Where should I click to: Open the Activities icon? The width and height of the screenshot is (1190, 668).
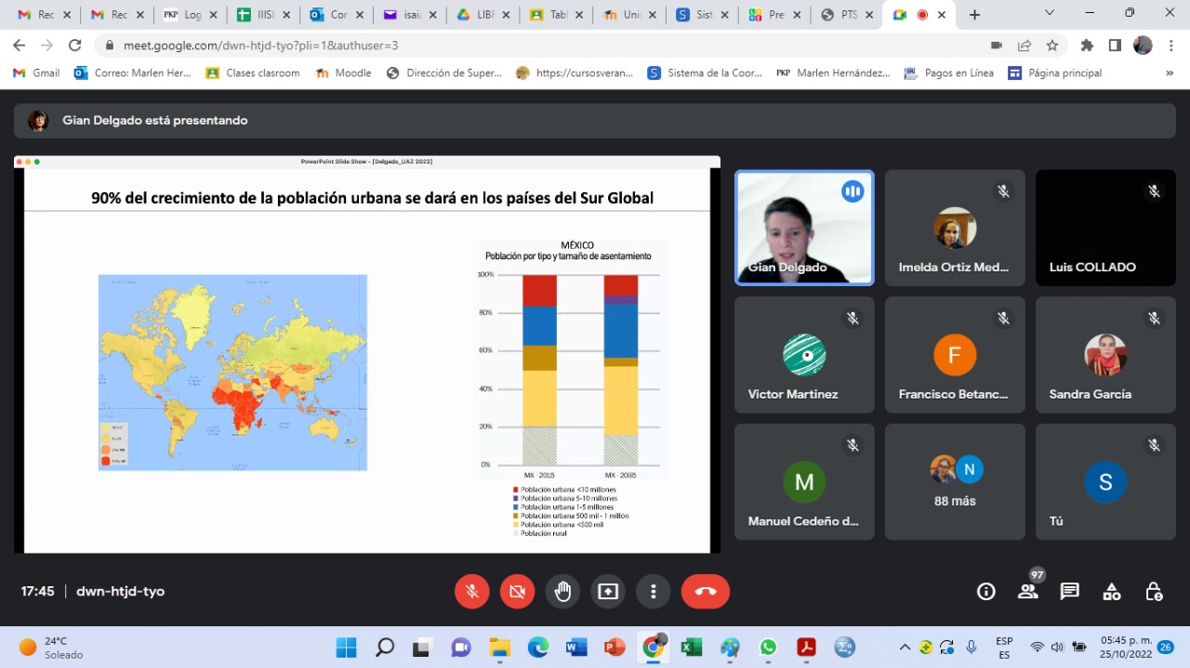coord(1111,592)
